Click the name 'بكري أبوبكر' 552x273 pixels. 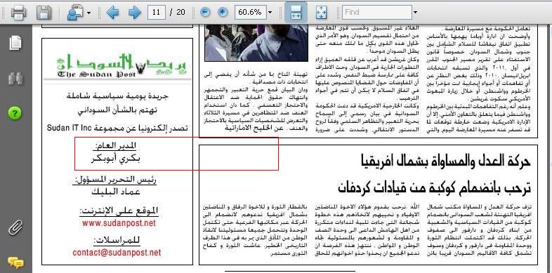(x=115, y=159)
